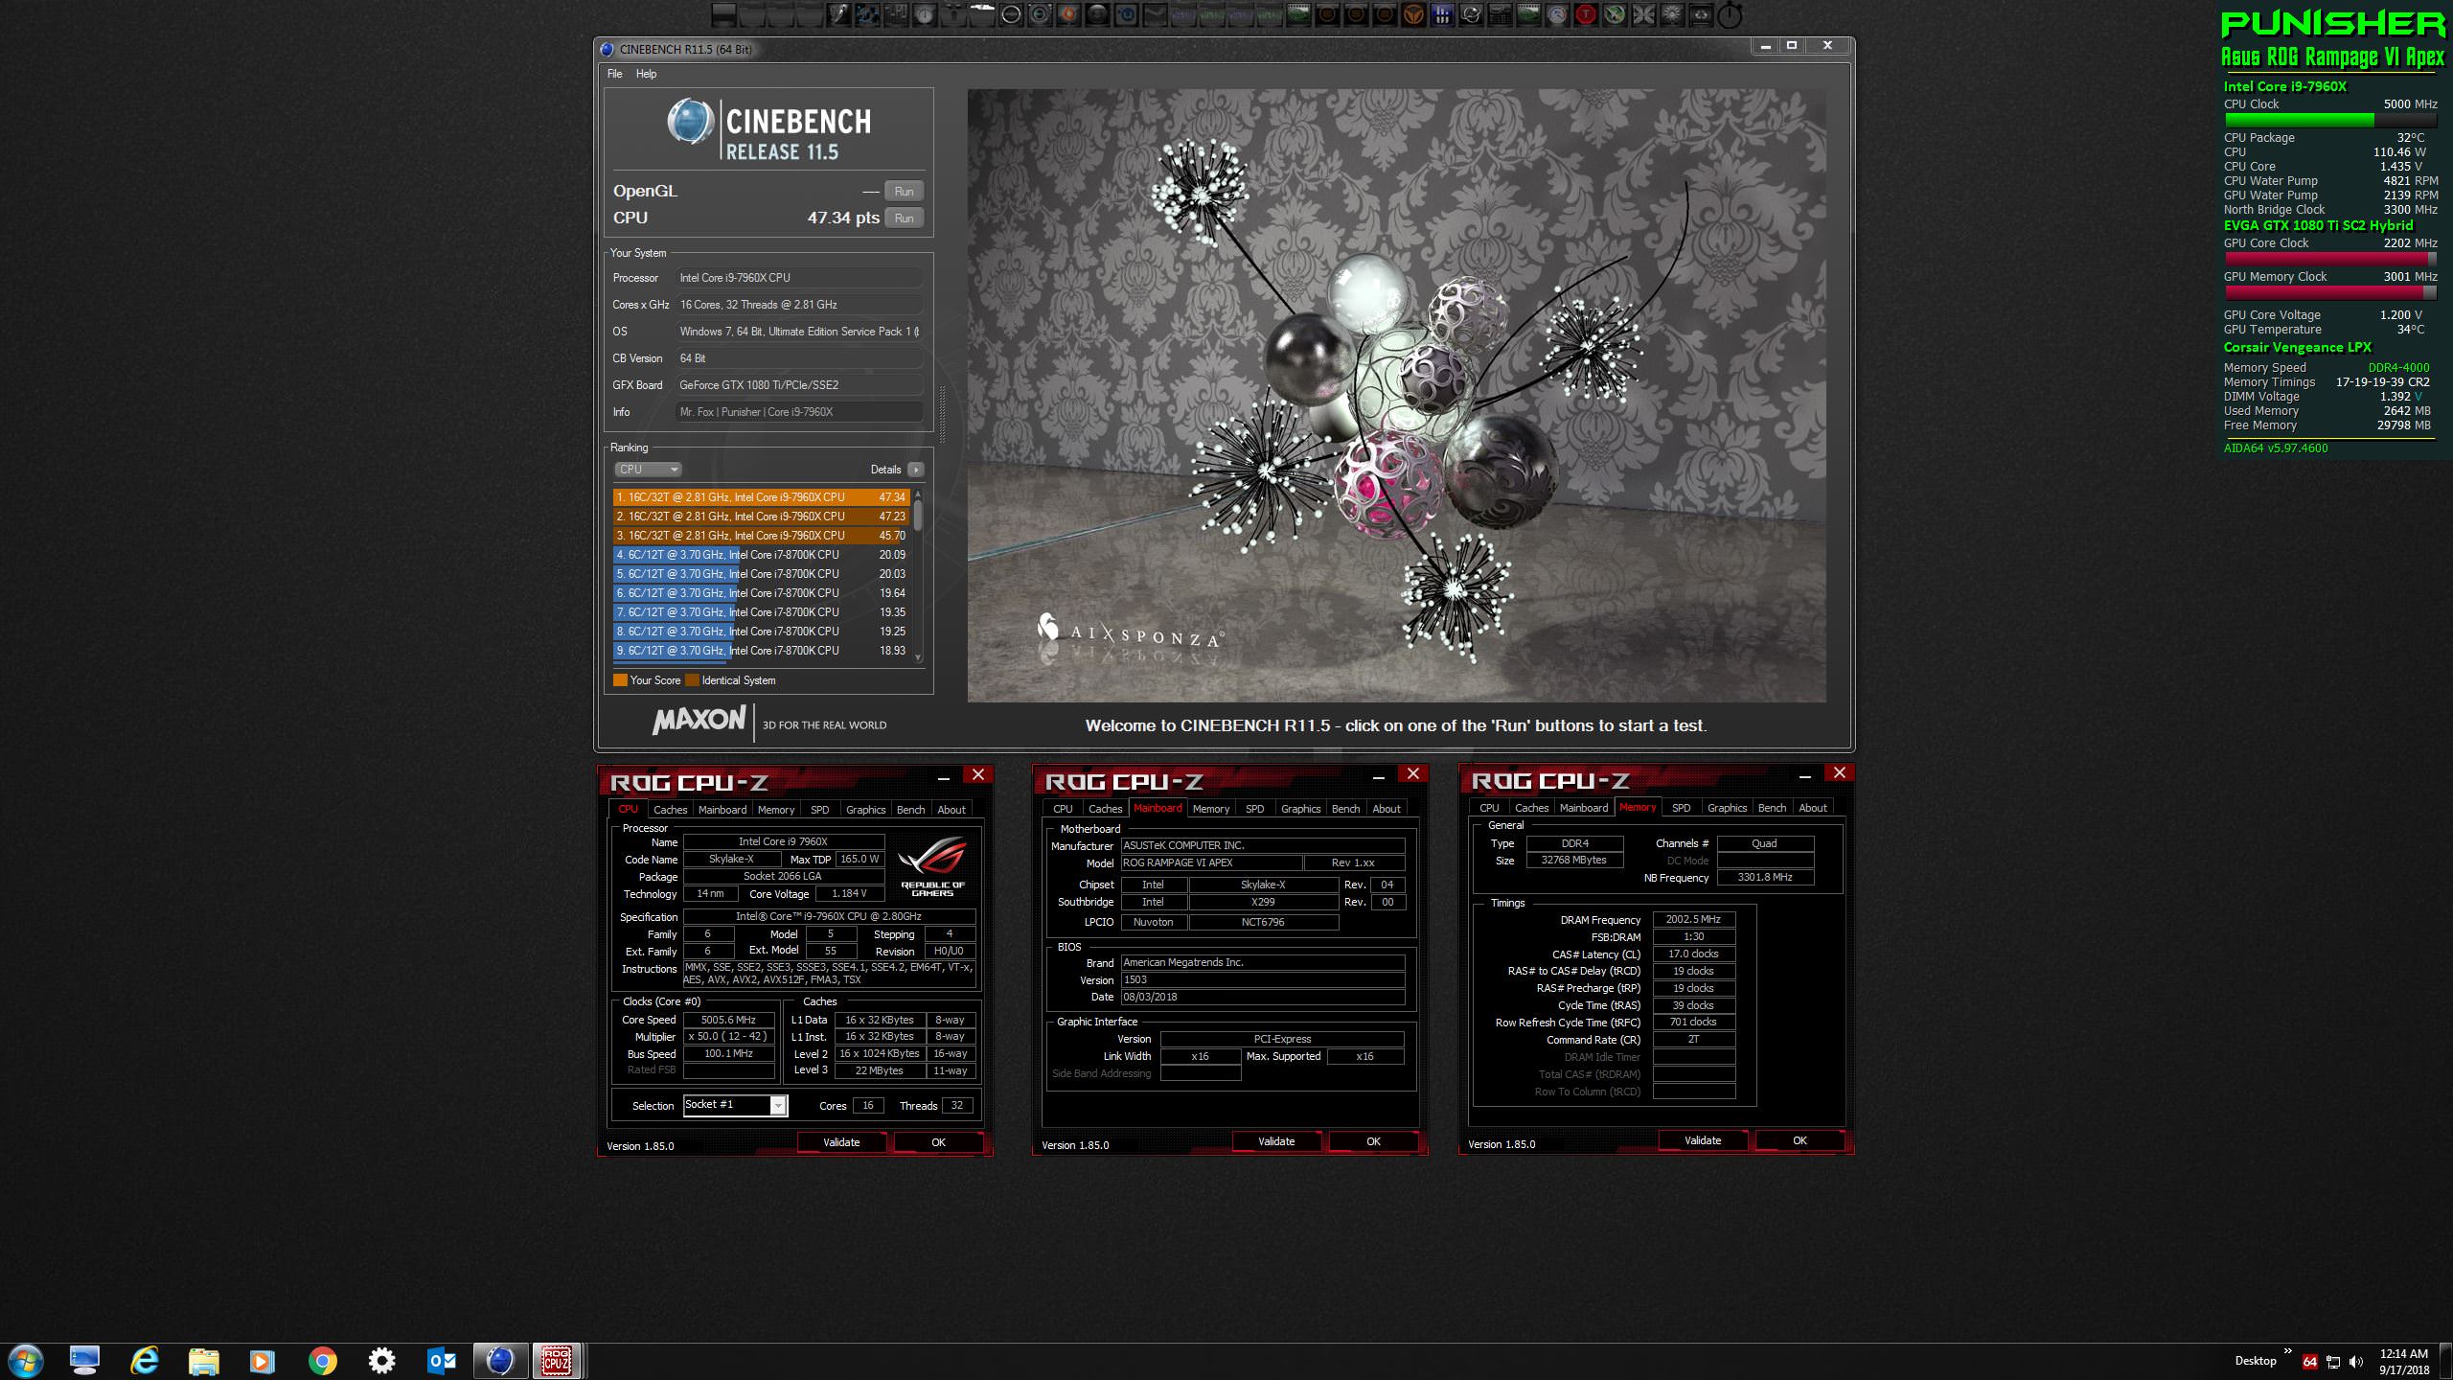2453x1380 pixels.
Task: Click the ranking list scroll down arrow
Action: coord(918,657)
